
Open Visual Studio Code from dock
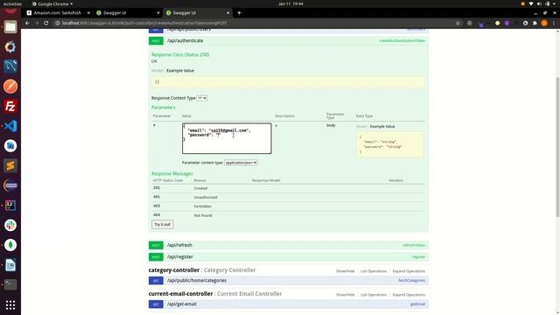[10, 126]
